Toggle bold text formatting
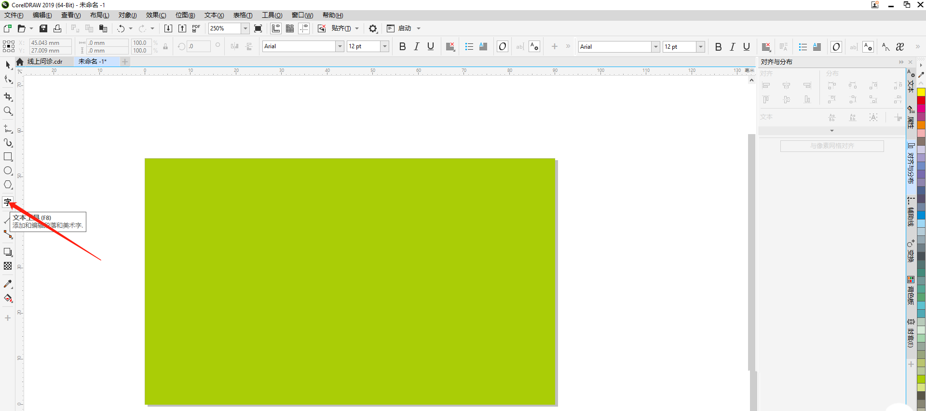This screenshot has height=411, width=926. (x=402, y=46)
